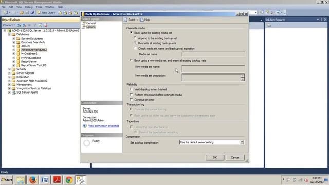Select Back up to a new media set
329x185 pixels.
point(132,61)
